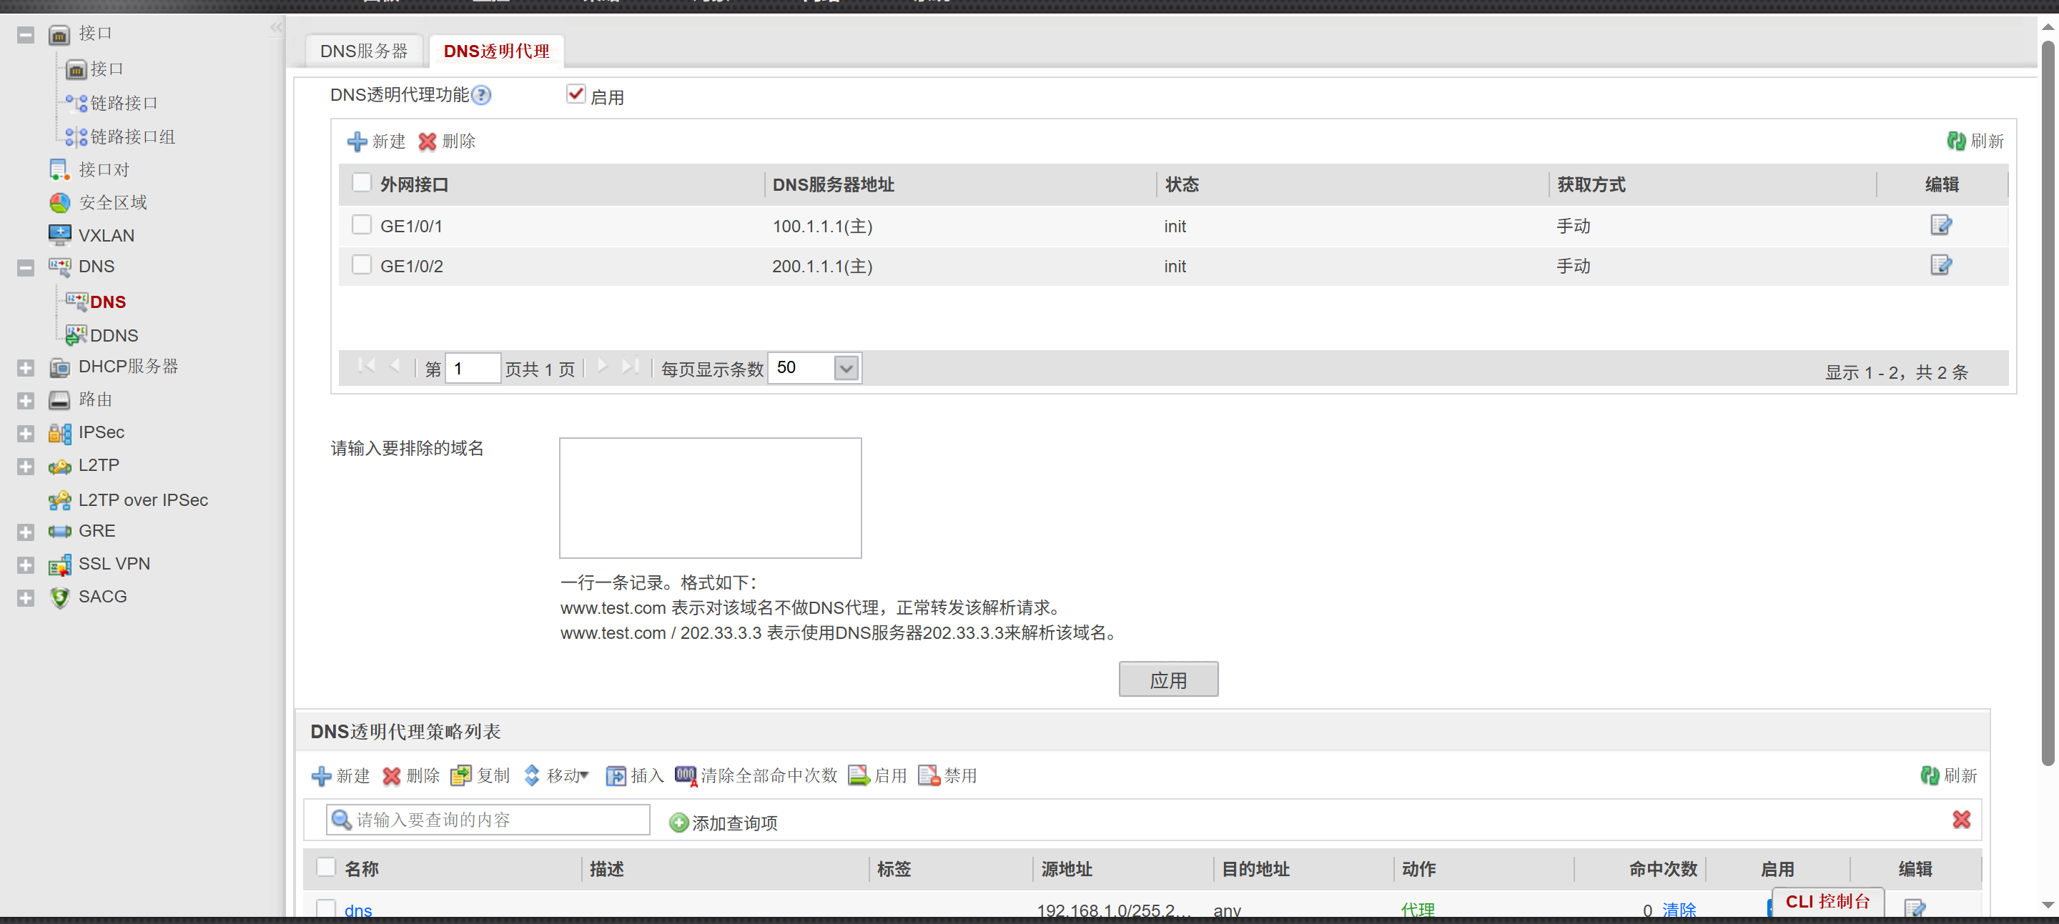
Task: Click the red delete icon in interface toolbar
Action: [x=428, y=141]
